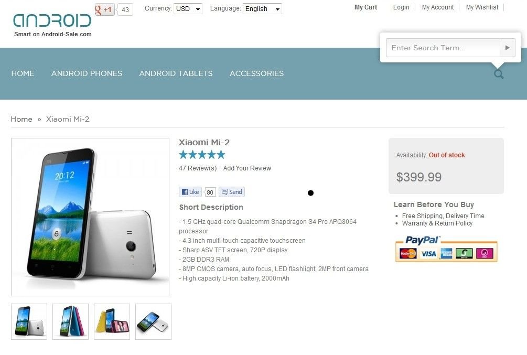Click the Google +1 button
The height and width of the screenshot is (355, 527).
tap(104, 9)
